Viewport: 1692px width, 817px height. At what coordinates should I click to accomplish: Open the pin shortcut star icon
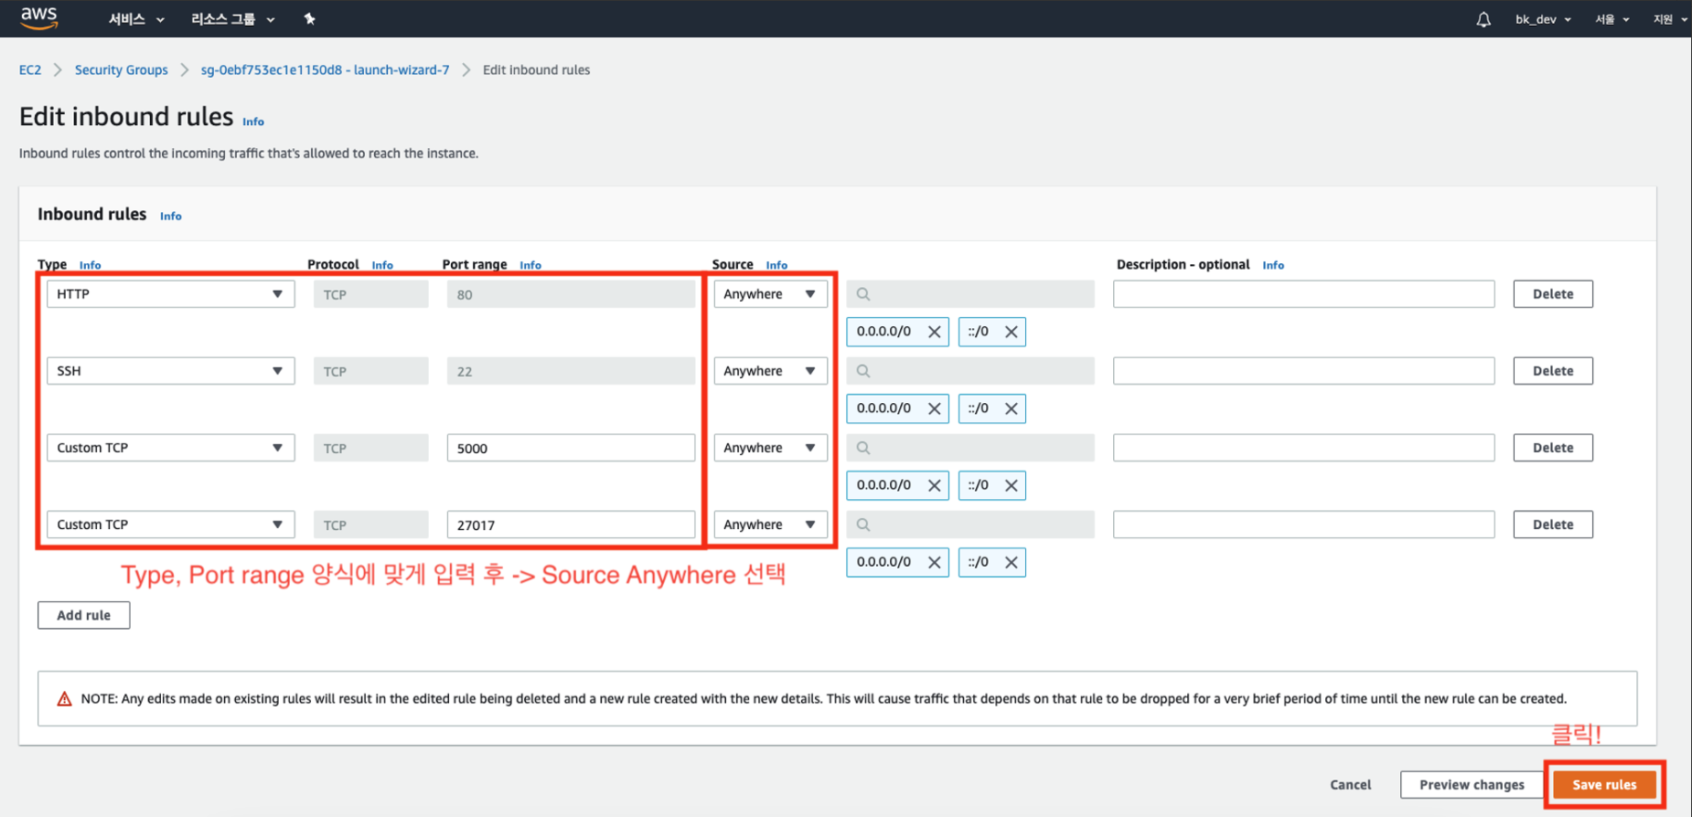coord(309,18)
